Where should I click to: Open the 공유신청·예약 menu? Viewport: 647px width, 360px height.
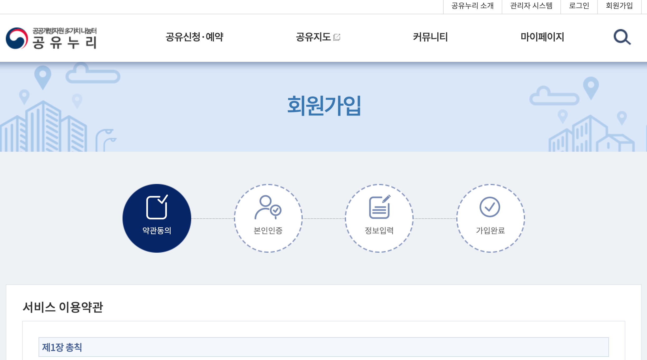(x=194, y=37)
